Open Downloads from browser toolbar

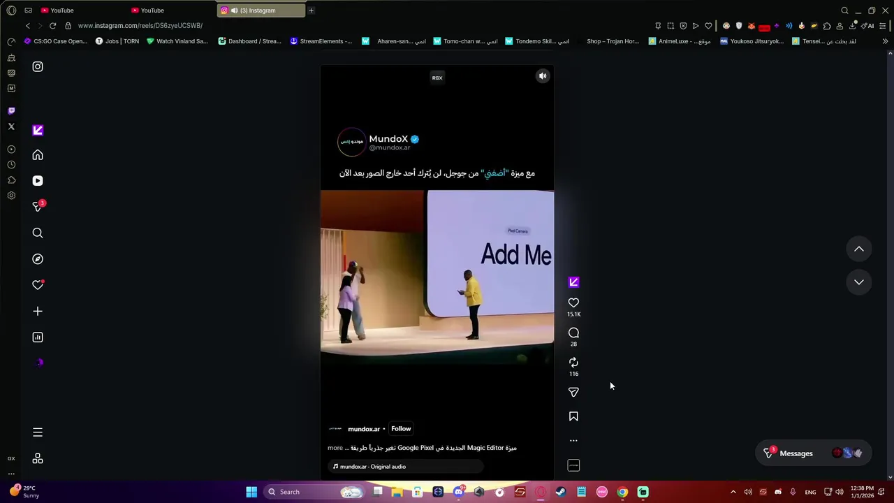click(852, 26)
